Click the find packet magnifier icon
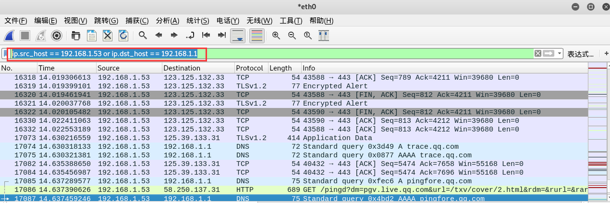This screenshot has height=203, width=610. [143, 36]
